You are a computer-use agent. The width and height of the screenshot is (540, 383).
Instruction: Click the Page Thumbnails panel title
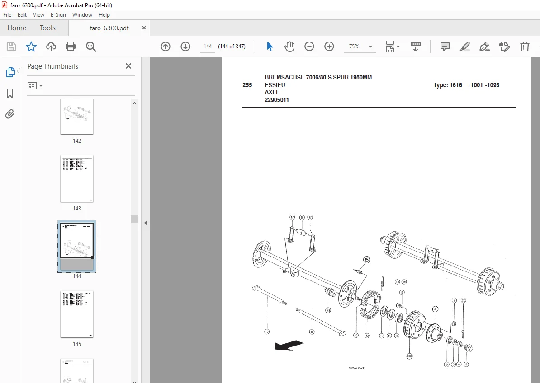click(x=53, y=66)
